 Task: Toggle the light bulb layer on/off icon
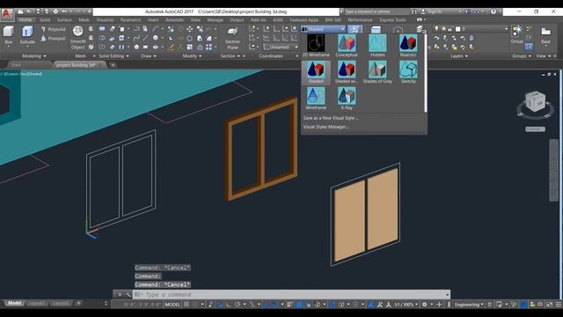pyautogui.click(x=436, y=29)
